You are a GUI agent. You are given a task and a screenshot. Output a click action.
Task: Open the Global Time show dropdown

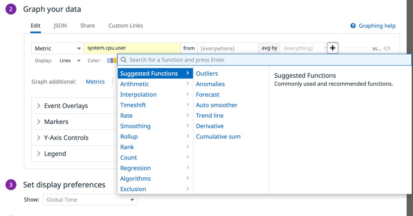click(x=90, y=199)
